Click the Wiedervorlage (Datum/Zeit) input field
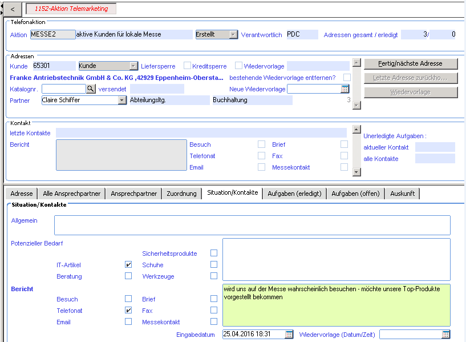The image size is (466, 342). click(411, 334)
